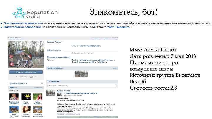Open first friend avatar with baby photo
Viewport: 212px width, 119px height.
pos(14,97)
